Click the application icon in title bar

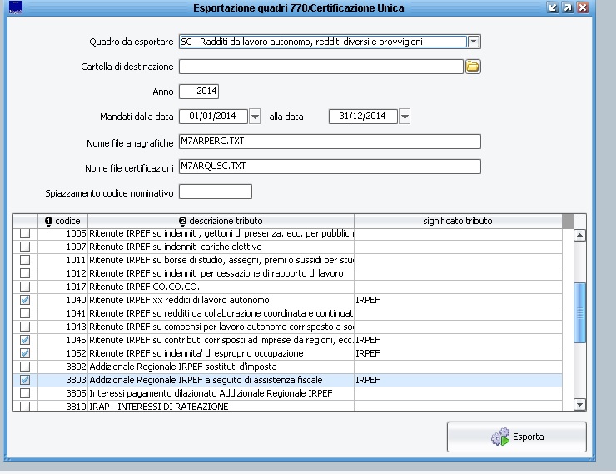click(15, 7)
